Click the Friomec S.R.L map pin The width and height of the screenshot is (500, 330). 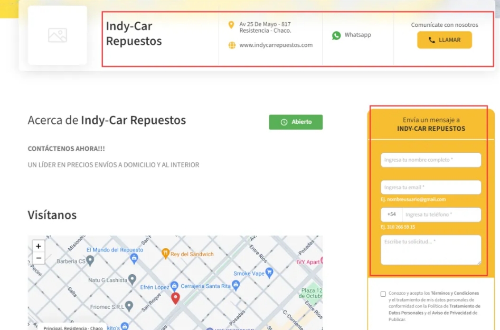[x=129, y=306]
